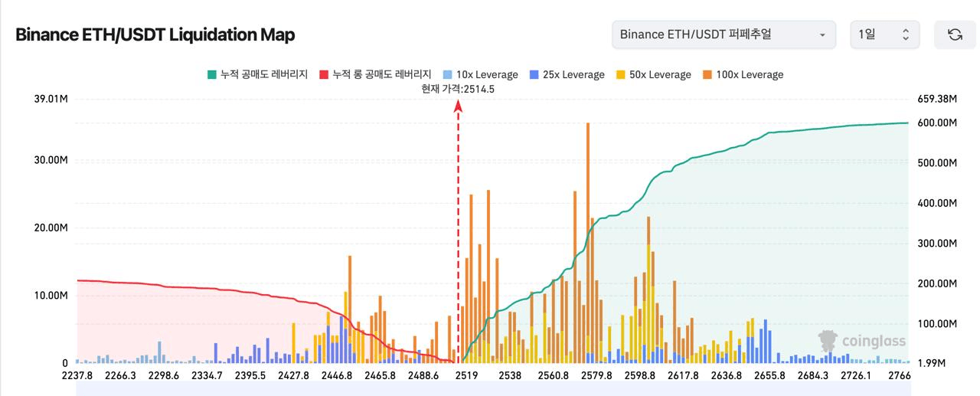
Task: Click the 2266.3 x-axis price label
Action: click(120, 375)
